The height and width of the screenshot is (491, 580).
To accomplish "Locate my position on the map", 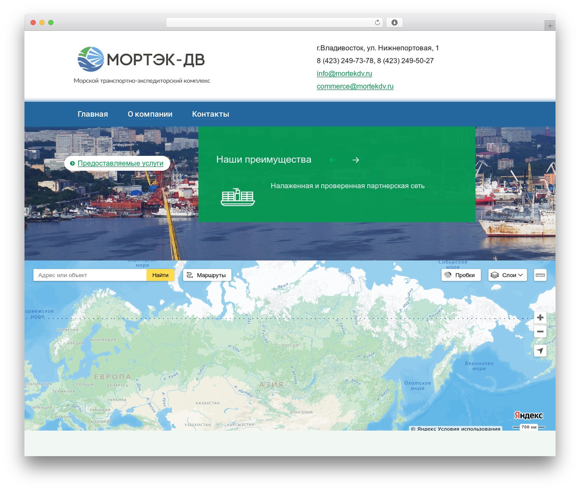I will tap(540, 351).
